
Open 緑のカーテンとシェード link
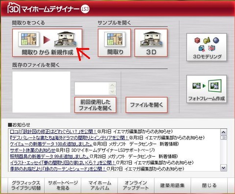[x=58, y=169]
